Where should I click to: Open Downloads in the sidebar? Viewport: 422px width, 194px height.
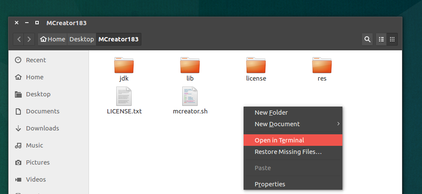[49, 128]
